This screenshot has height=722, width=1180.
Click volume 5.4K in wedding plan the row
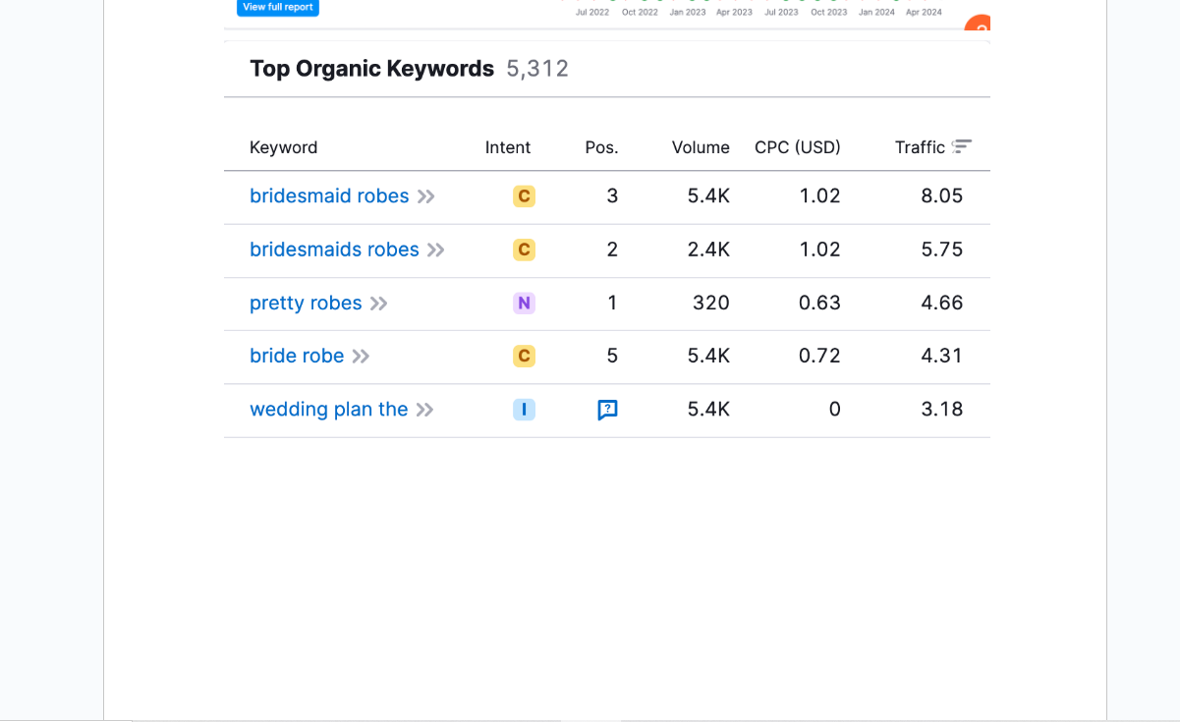[x=708, y=409]
